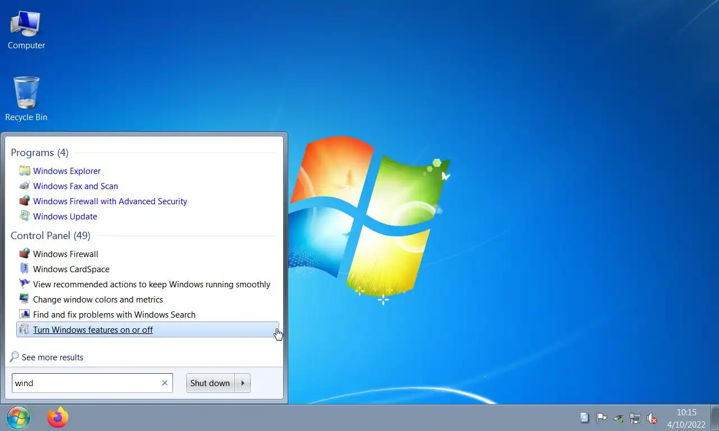
Task: Open the Computer desktop icon
Action: point(26,30)
